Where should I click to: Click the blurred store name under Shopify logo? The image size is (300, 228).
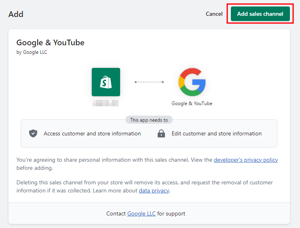tap(106, 103)
